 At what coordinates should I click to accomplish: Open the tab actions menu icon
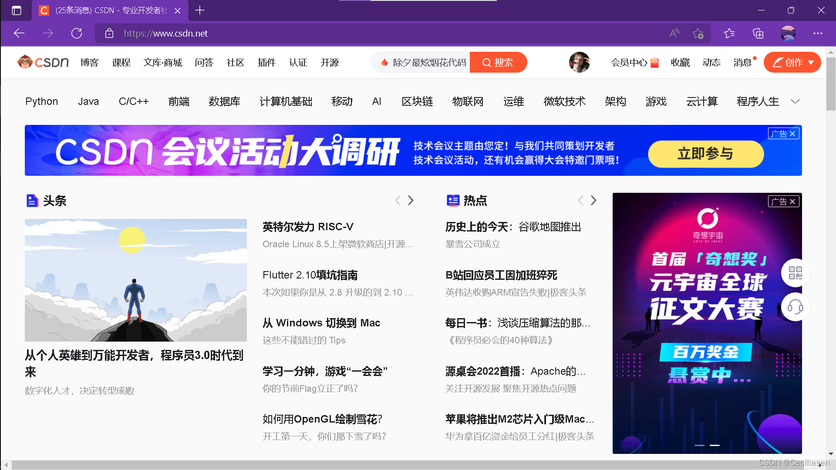pyautogui.click(x=17, y=10)
